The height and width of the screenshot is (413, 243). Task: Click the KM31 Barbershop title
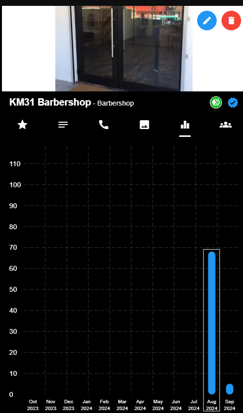(50, 102)
